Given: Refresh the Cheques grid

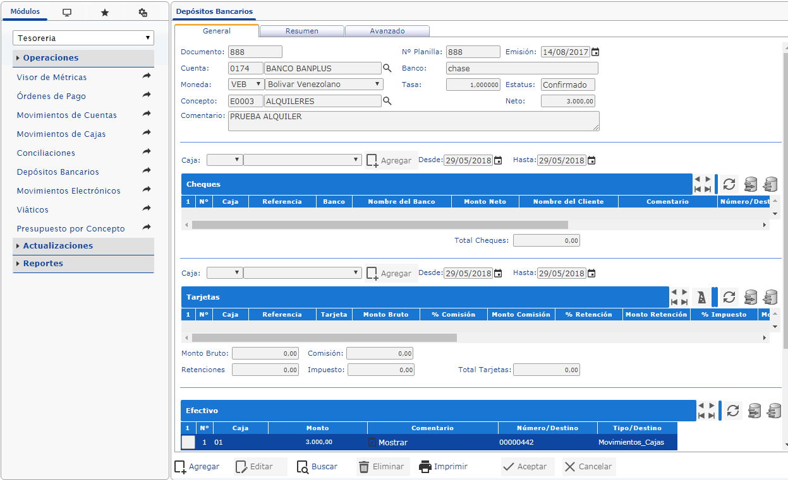Looking at the screenshot, I should (729, 184).
